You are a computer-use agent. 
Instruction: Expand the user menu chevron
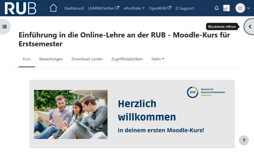point(248,8)
